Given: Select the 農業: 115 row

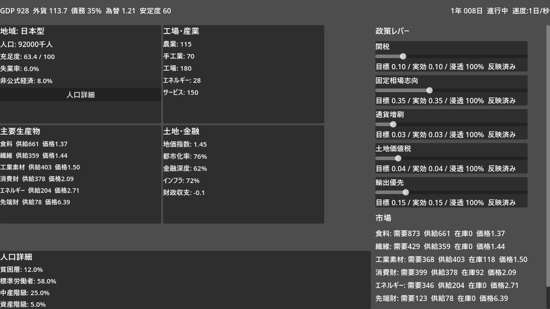Looking at the screenshot, I should (177, 44).
